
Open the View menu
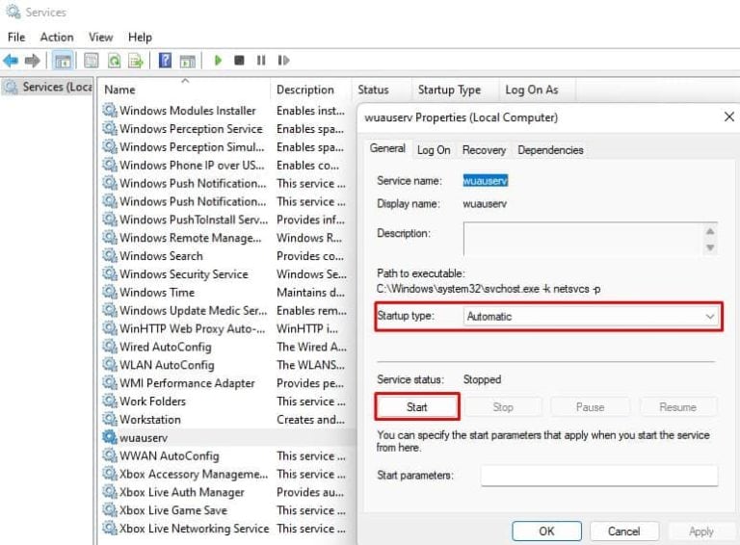click(101, 37)
